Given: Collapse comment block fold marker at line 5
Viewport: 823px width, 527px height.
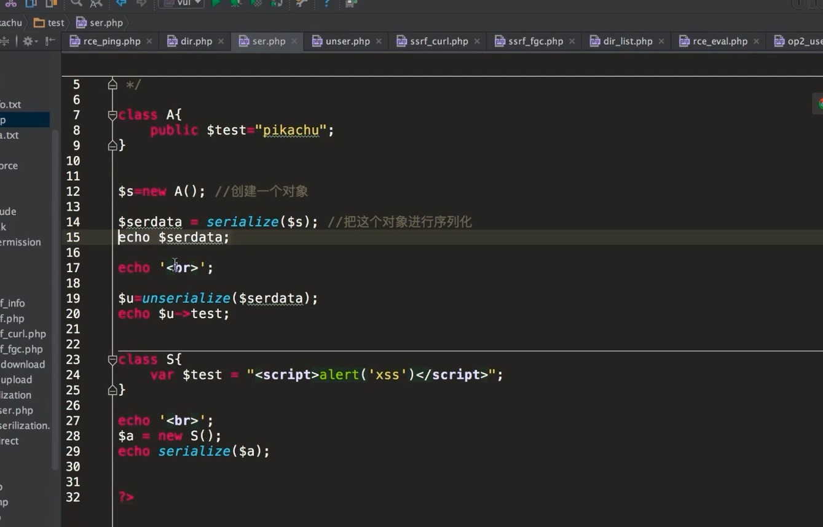Looking at the screenshot, I should pyautogui.click(x=112, y=84).
